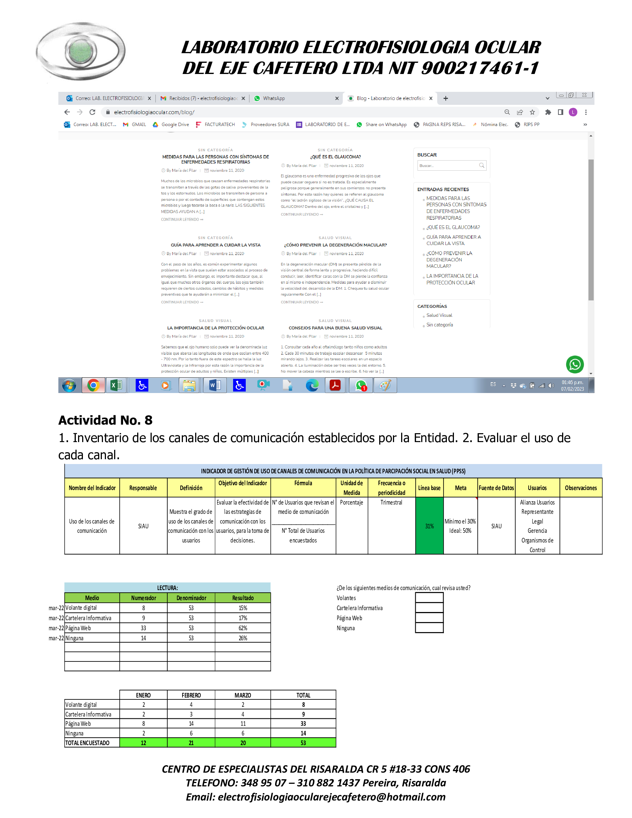Switch to the Correo LAB. ELECTROFISIOLOGIA tab
632x818 pixels.
[x=109, y=98]
